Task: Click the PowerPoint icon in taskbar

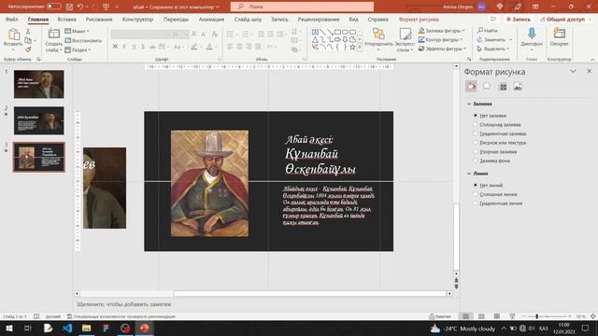Action: pyautogui.click(x=144, y=328)
